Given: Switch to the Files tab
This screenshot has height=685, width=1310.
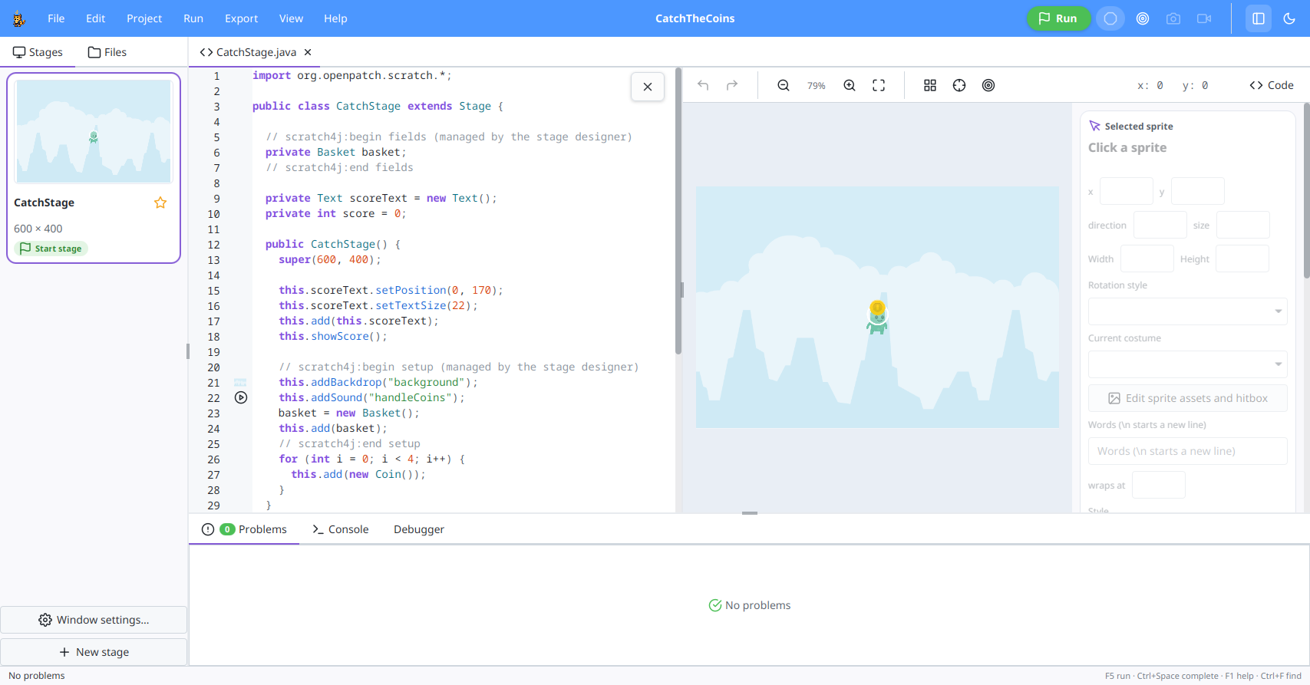Looking at the screenshot, I should [107, 52].
